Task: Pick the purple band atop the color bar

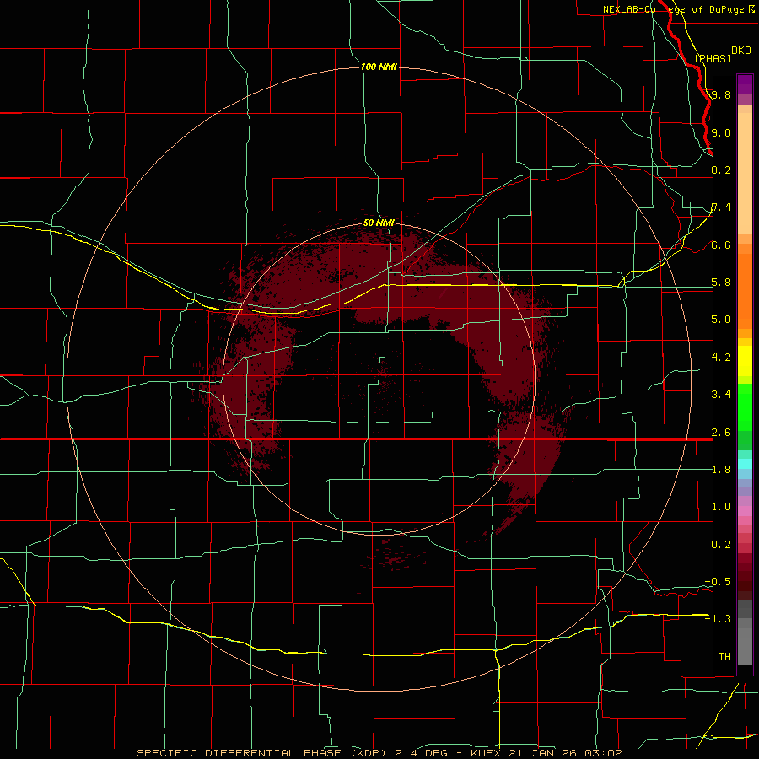Action: tap(745, 84)
